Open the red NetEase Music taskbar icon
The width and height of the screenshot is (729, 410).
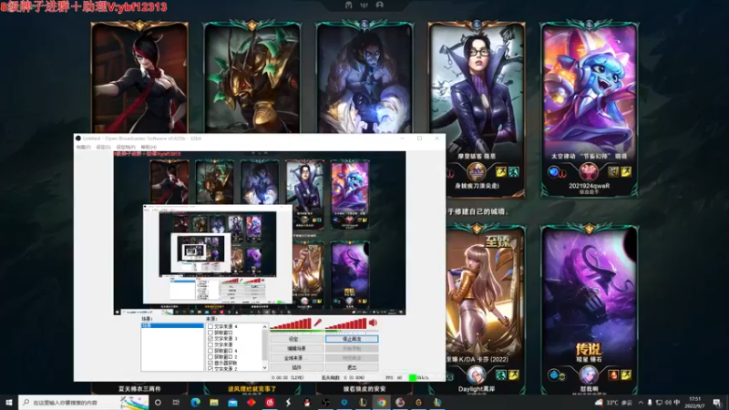click(270, 403)
